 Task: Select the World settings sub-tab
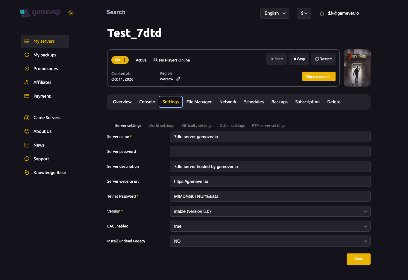(161, 126)
